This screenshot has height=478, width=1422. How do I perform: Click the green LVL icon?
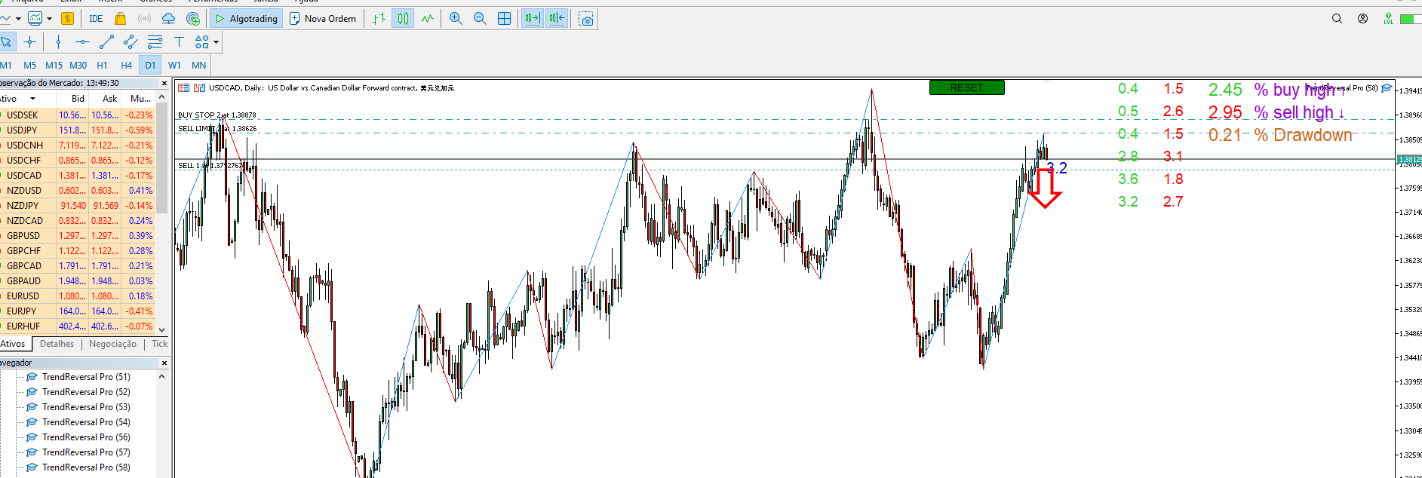point(1388,19)
